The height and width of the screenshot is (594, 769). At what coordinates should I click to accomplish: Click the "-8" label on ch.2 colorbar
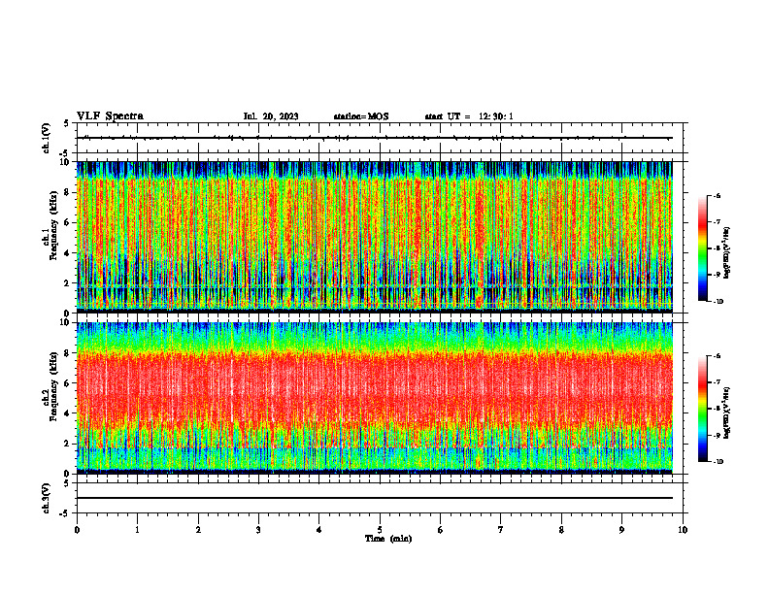tap(717, 409)
